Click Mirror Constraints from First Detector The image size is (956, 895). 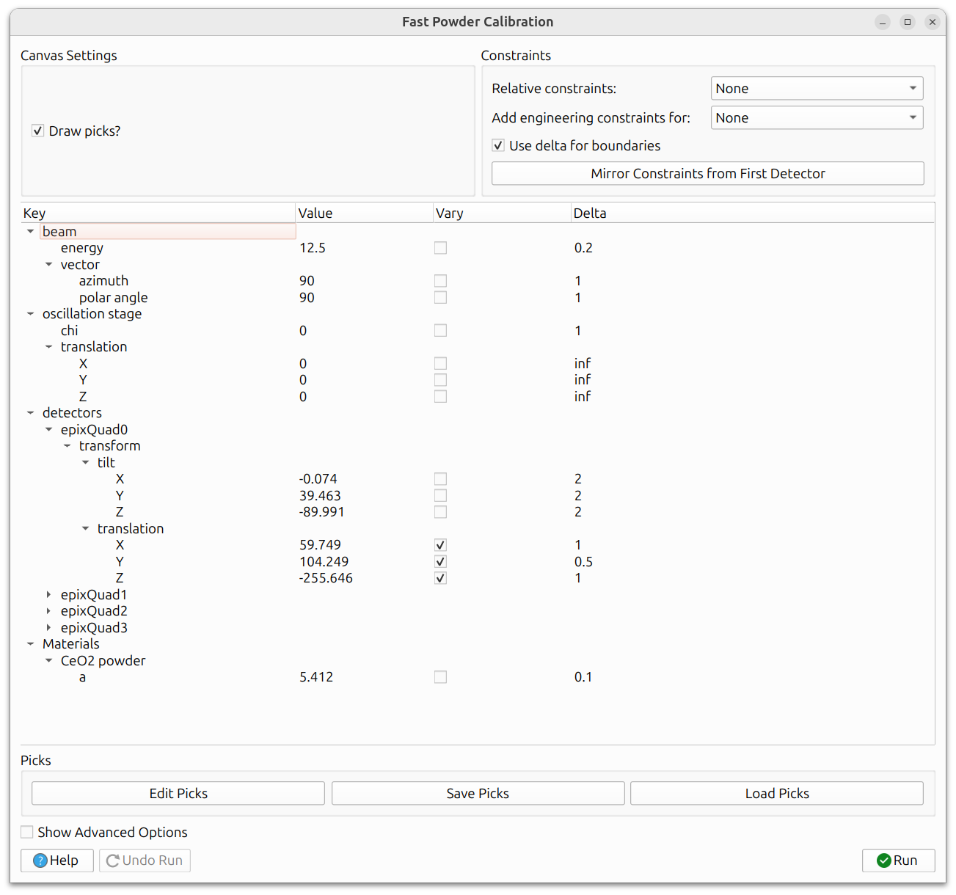(x=707, y=173)
